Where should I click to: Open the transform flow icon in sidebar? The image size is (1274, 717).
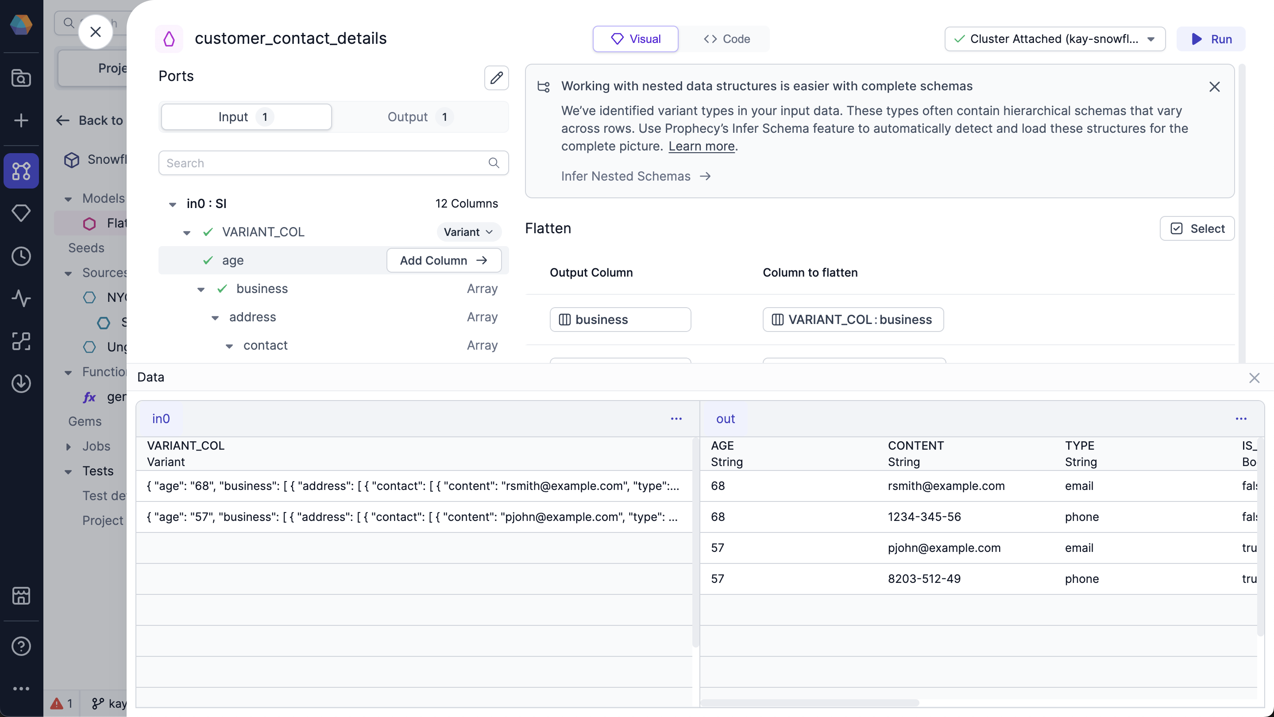coord(21,341)
